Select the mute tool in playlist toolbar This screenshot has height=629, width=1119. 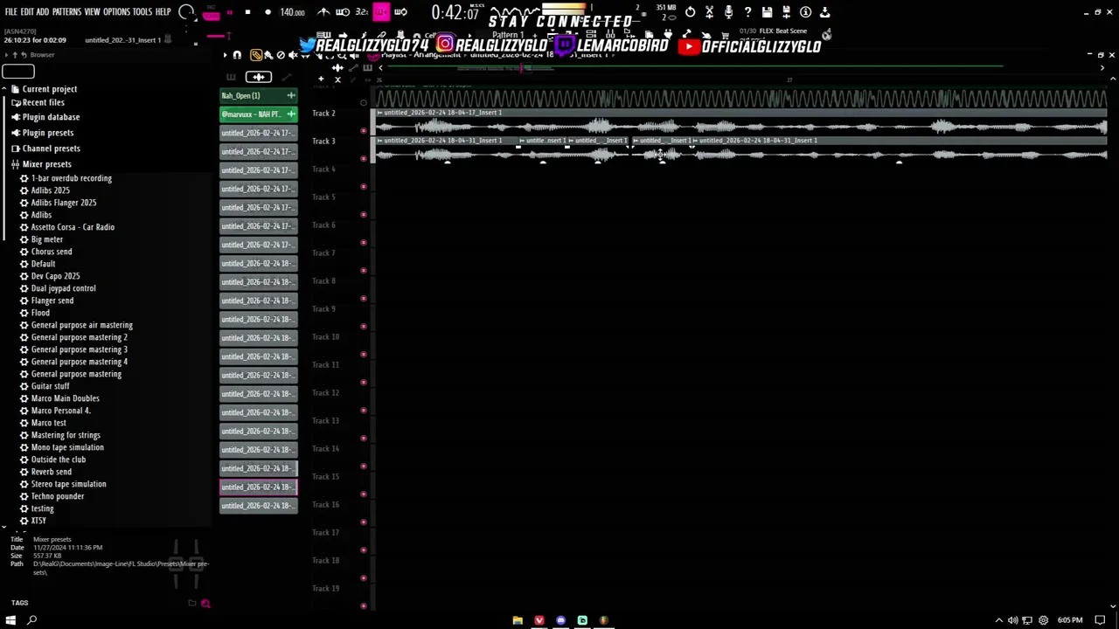click(x=293, y=55)
